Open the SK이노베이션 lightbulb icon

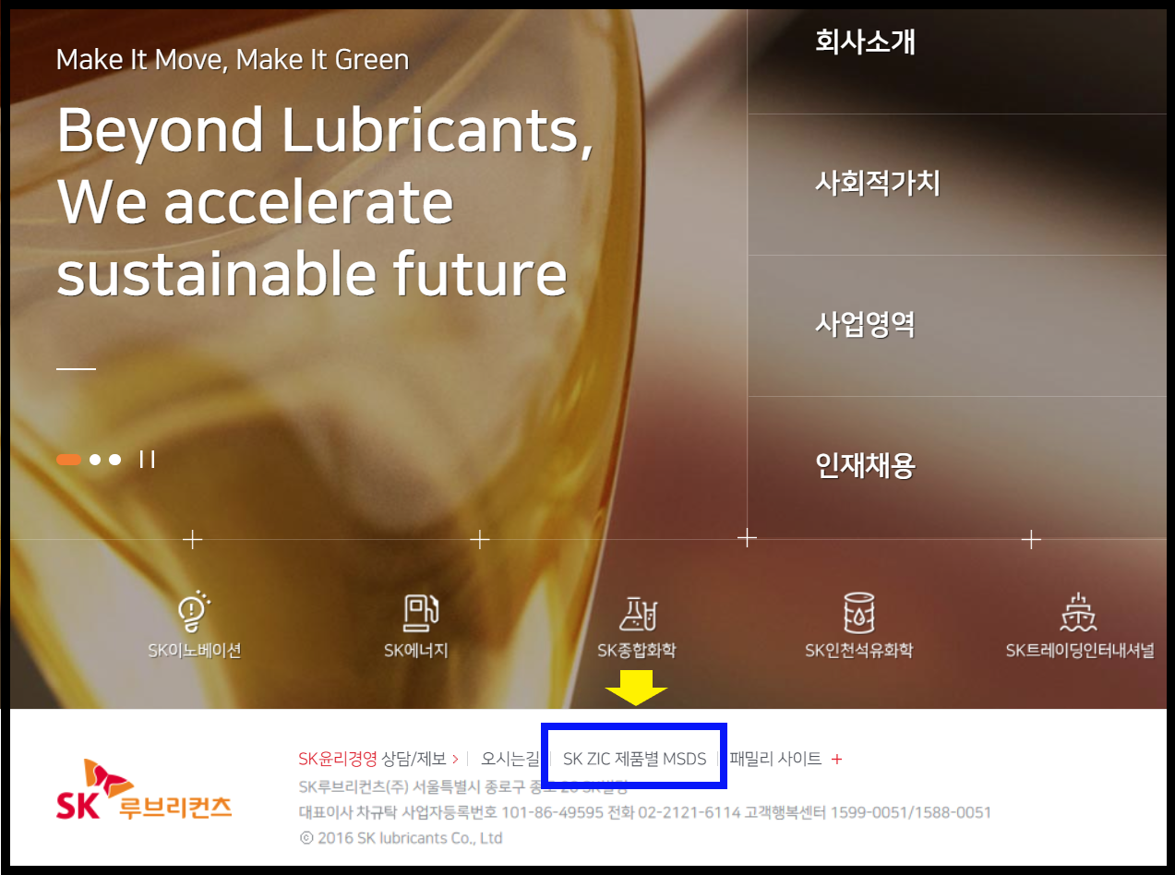(x=194, y=611)
